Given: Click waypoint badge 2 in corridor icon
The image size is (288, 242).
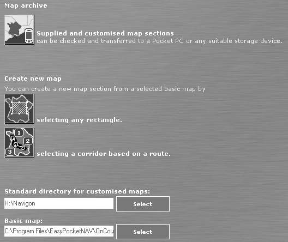Looking at the screenshot, I should pos(28,141).
